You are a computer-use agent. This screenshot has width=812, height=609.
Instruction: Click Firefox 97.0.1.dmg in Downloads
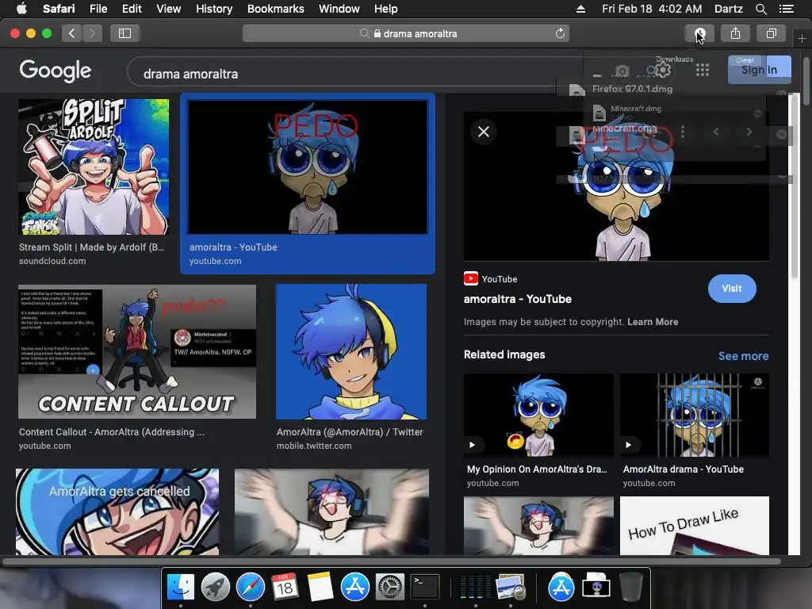[x=632, y=89]
